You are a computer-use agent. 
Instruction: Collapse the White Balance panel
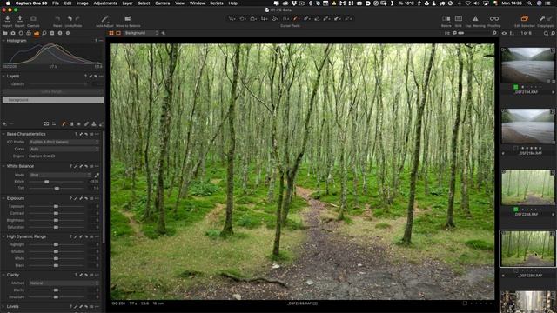click(x=3, y=166)
